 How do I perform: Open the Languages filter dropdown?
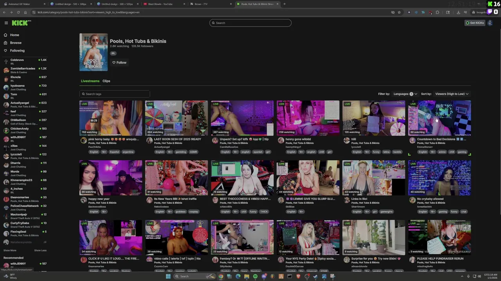(405, 94)
